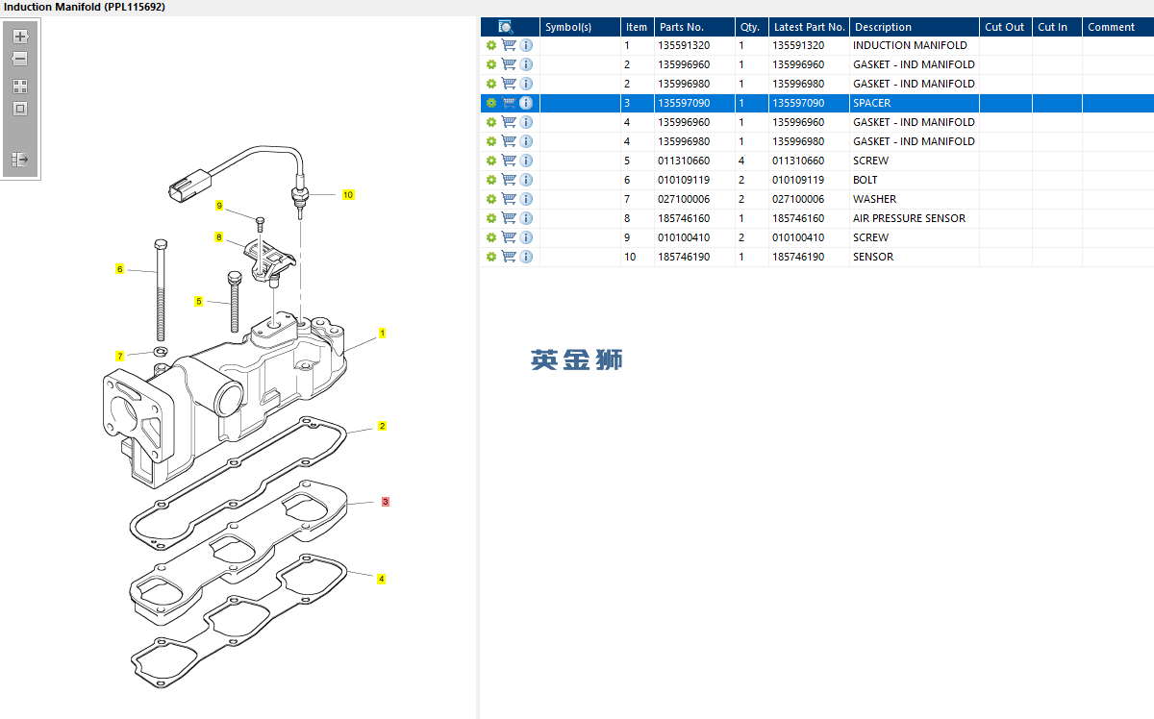Select callout 1 on the diagram

(x=382, y=334)
